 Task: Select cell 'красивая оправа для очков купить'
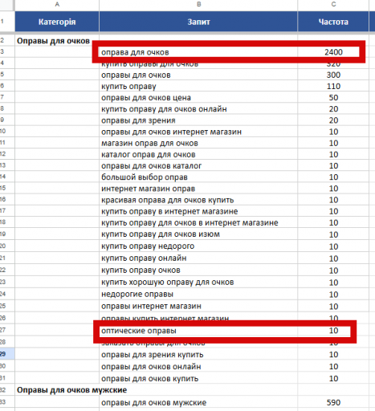(x=198, y=200)
